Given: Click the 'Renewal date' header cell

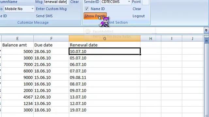Looking at the screenshot, I should tap(104, 45).
